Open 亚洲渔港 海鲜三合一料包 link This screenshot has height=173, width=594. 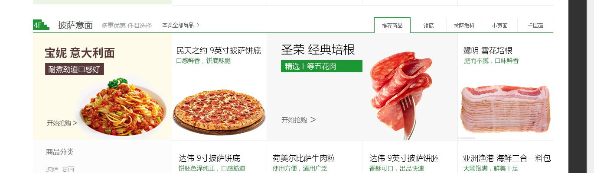point(507,158)
